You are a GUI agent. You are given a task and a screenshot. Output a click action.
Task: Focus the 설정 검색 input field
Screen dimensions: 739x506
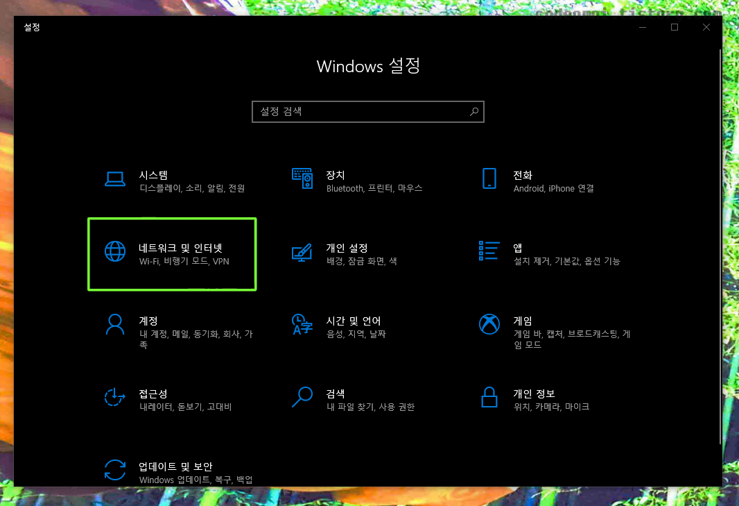coord(368,112)
